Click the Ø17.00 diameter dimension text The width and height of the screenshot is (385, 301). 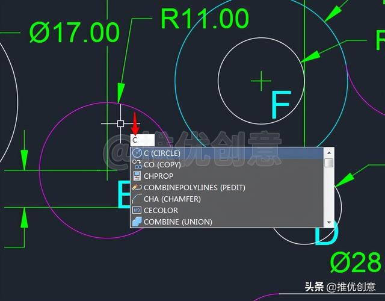pos(75,32)
